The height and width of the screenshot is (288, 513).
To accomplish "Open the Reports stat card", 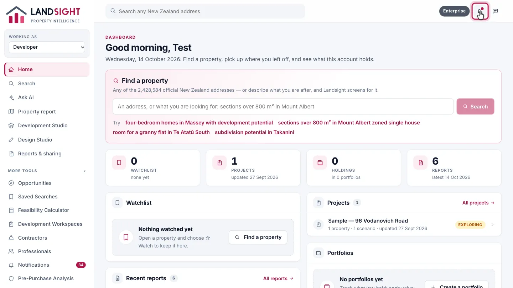I will click(x=454, y=168).
